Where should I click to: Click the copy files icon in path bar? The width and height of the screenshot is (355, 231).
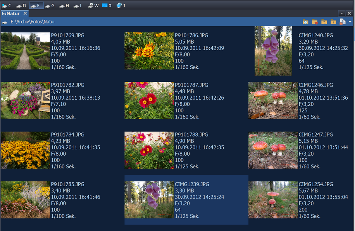point(342,22)
